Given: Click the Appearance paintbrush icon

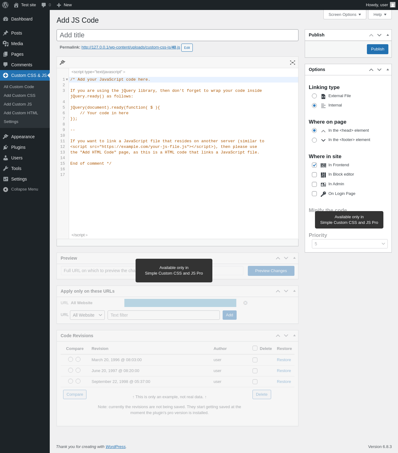Looking at the screenshot, I should [6, 137].
